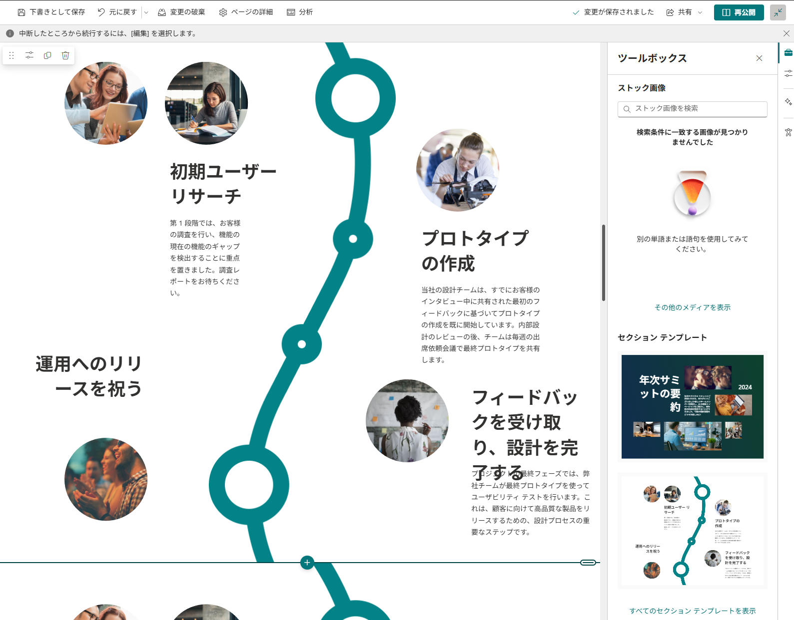Dismiss the edit-resume information bar

(786, 33)
